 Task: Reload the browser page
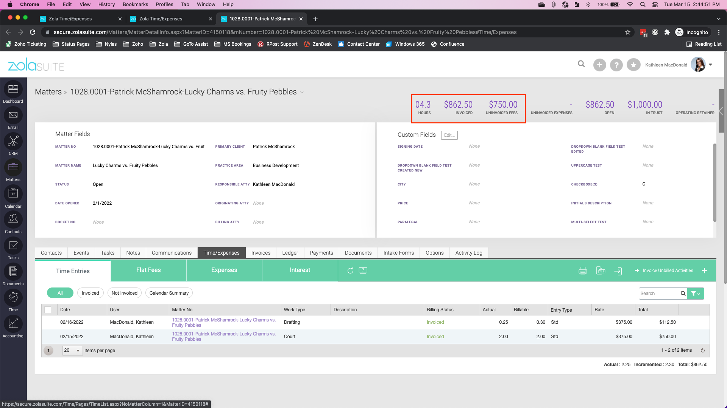pos(33,32)
